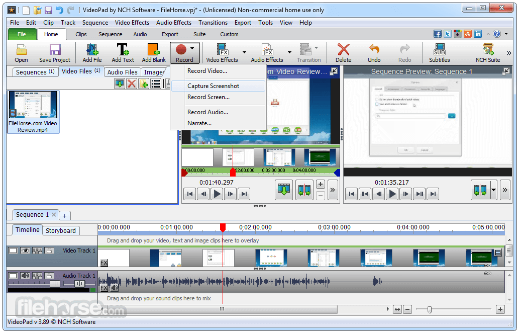Click FX button on Video Track 1 clip
The height and width of the screenshot is (333, 519).
[x=104, y=263]
